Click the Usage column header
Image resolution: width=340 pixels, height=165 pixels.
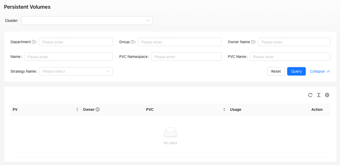click(235, 110)
